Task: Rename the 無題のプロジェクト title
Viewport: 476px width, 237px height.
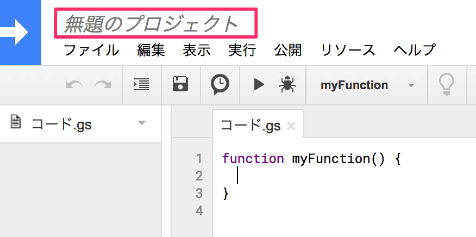Action: (x=152, y=23)
